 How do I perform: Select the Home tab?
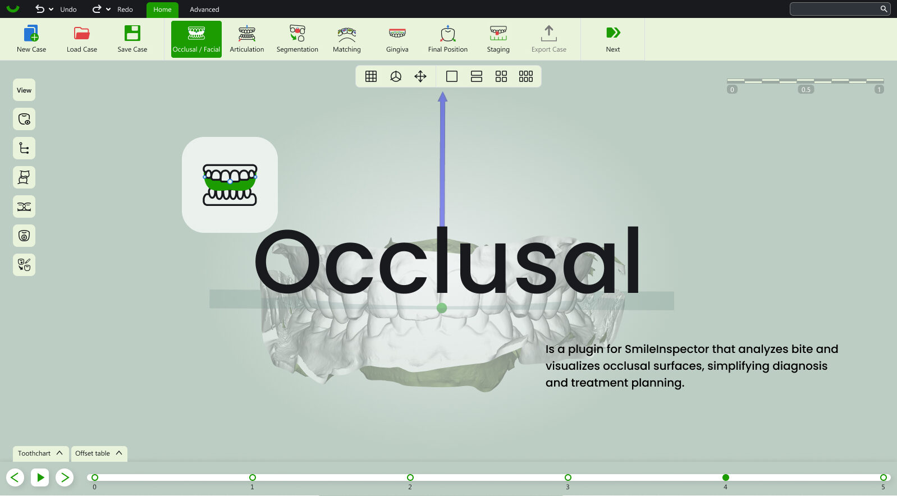[162, 10]
